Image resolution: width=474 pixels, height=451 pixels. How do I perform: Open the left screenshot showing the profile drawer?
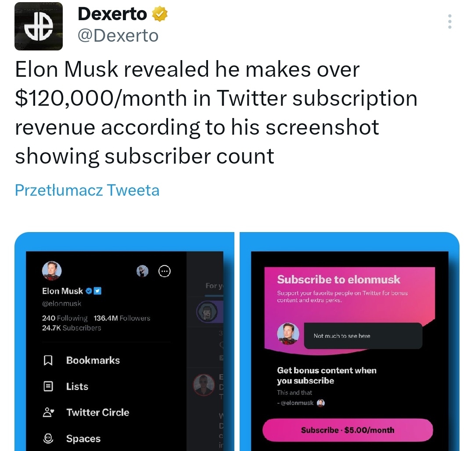click(124, 341)
